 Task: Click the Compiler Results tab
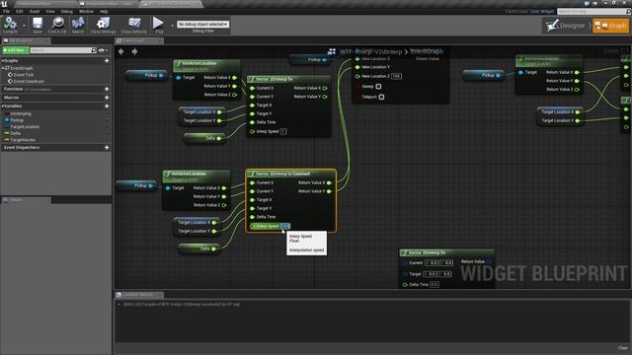coord(138,295)
